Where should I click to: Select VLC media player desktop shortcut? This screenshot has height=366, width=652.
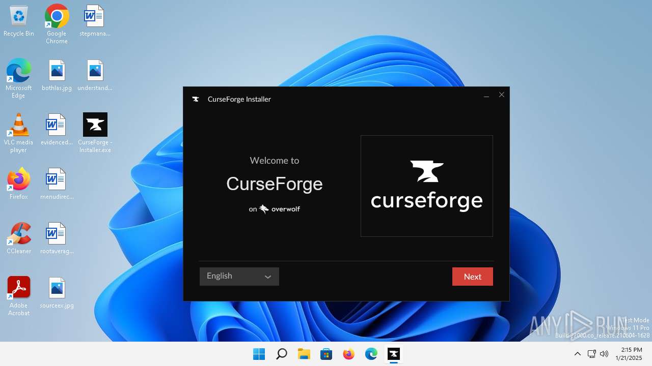[19, 133]
